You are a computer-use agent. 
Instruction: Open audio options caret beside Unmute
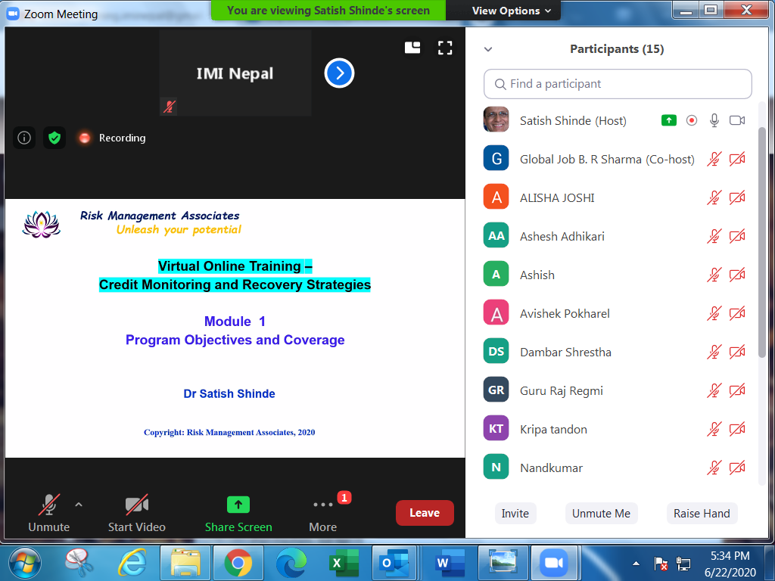coord(79,505)
